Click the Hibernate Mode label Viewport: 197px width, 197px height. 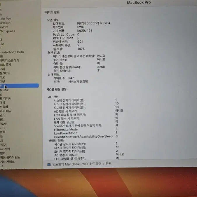[x=66, y=130]
